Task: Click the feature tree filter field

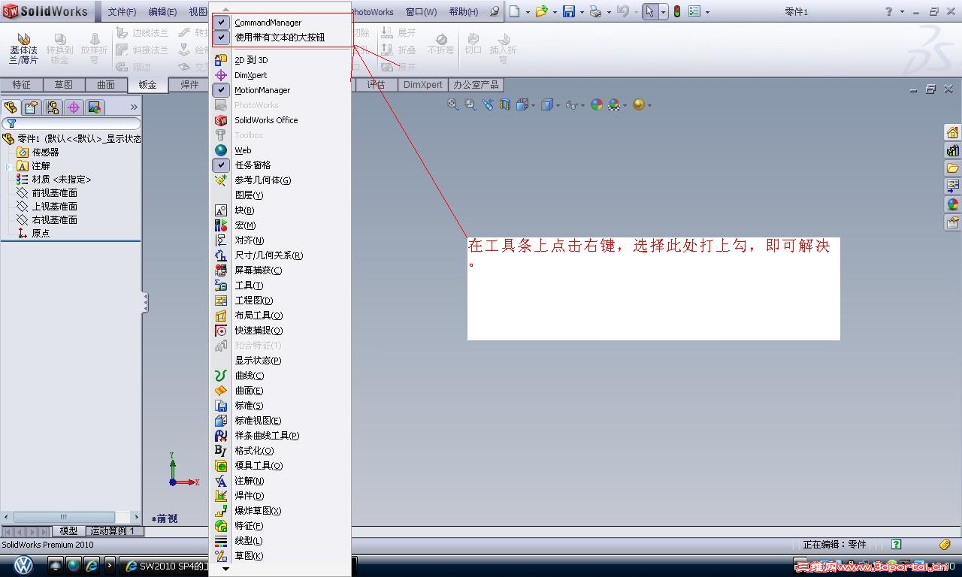Action: tap(71, 124)
